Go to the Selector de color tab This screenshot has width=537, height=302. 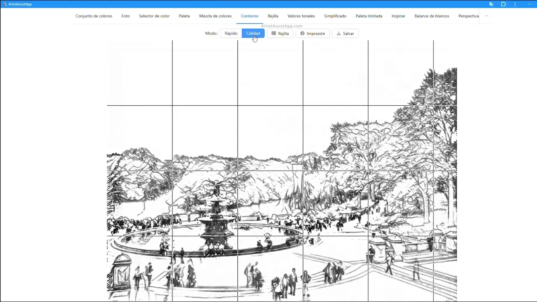click(154, 16)
